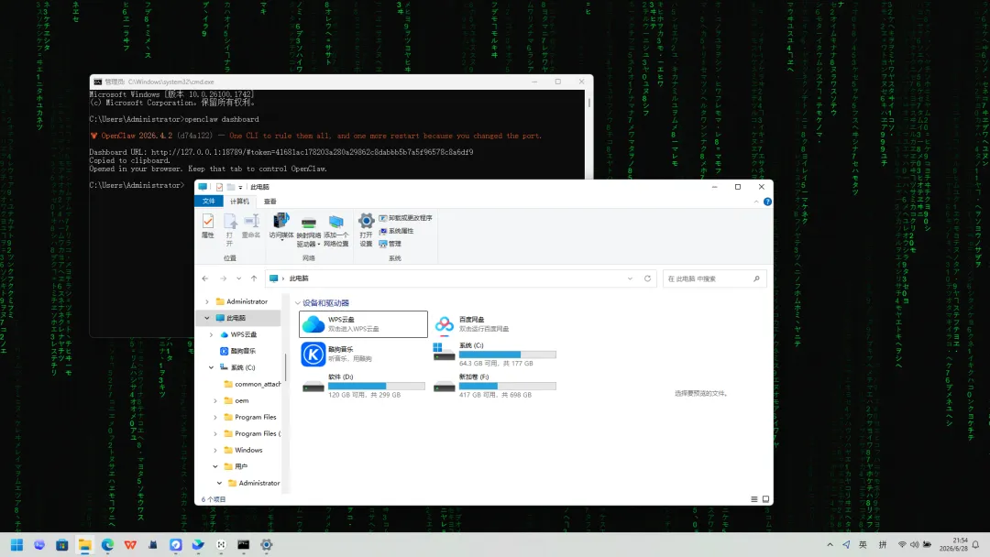Open the Command Prompt taskbar icon
The width and height of the screenshot is (990, 557).
[243, 545]
